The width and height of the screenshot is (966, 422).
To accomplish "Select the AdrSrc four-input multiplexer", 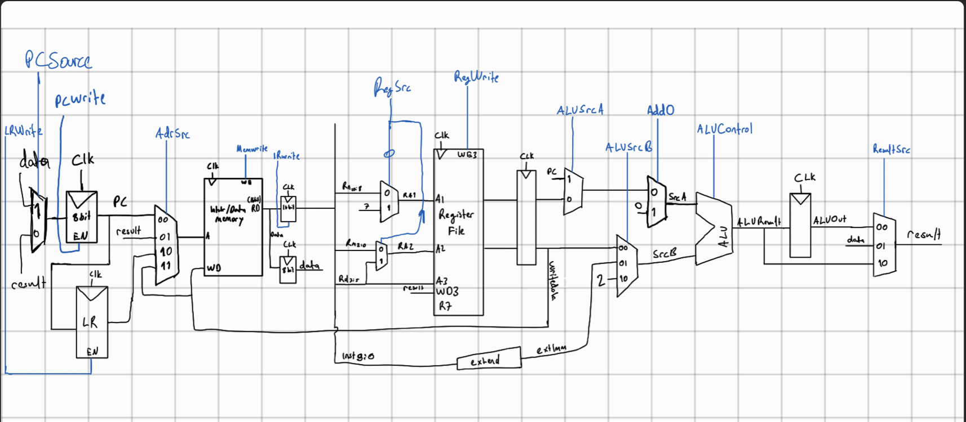I will (166, 245).
